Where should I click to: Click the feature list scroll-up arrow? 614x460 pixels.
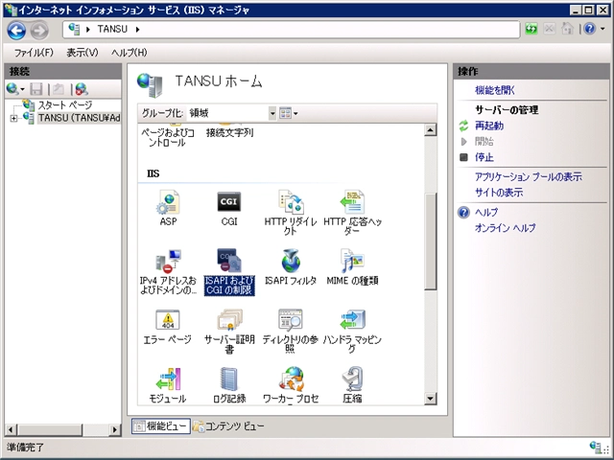coord(431,130)
